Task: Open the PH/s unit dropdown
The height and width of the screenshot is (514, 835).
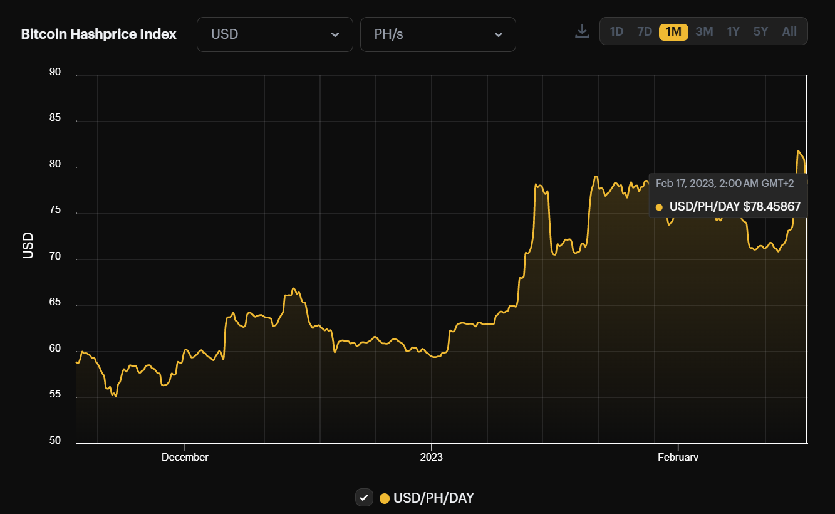Action: pos(437,34)
